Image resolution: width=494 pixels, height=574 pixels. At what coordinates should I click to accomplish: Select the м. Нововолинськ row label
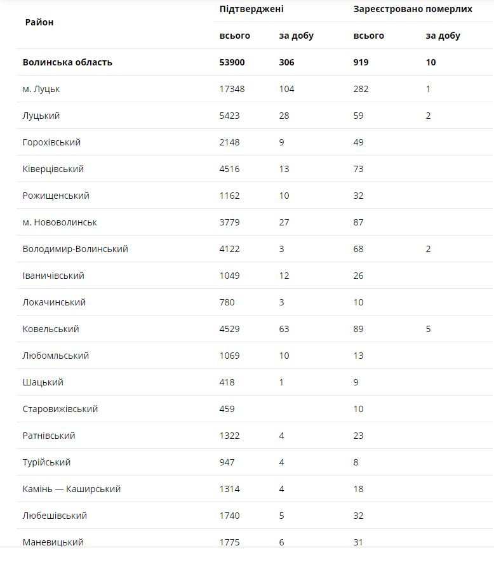[x=60, y=222]
